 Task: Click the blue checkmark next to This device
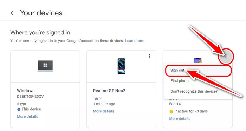[19, 109]
